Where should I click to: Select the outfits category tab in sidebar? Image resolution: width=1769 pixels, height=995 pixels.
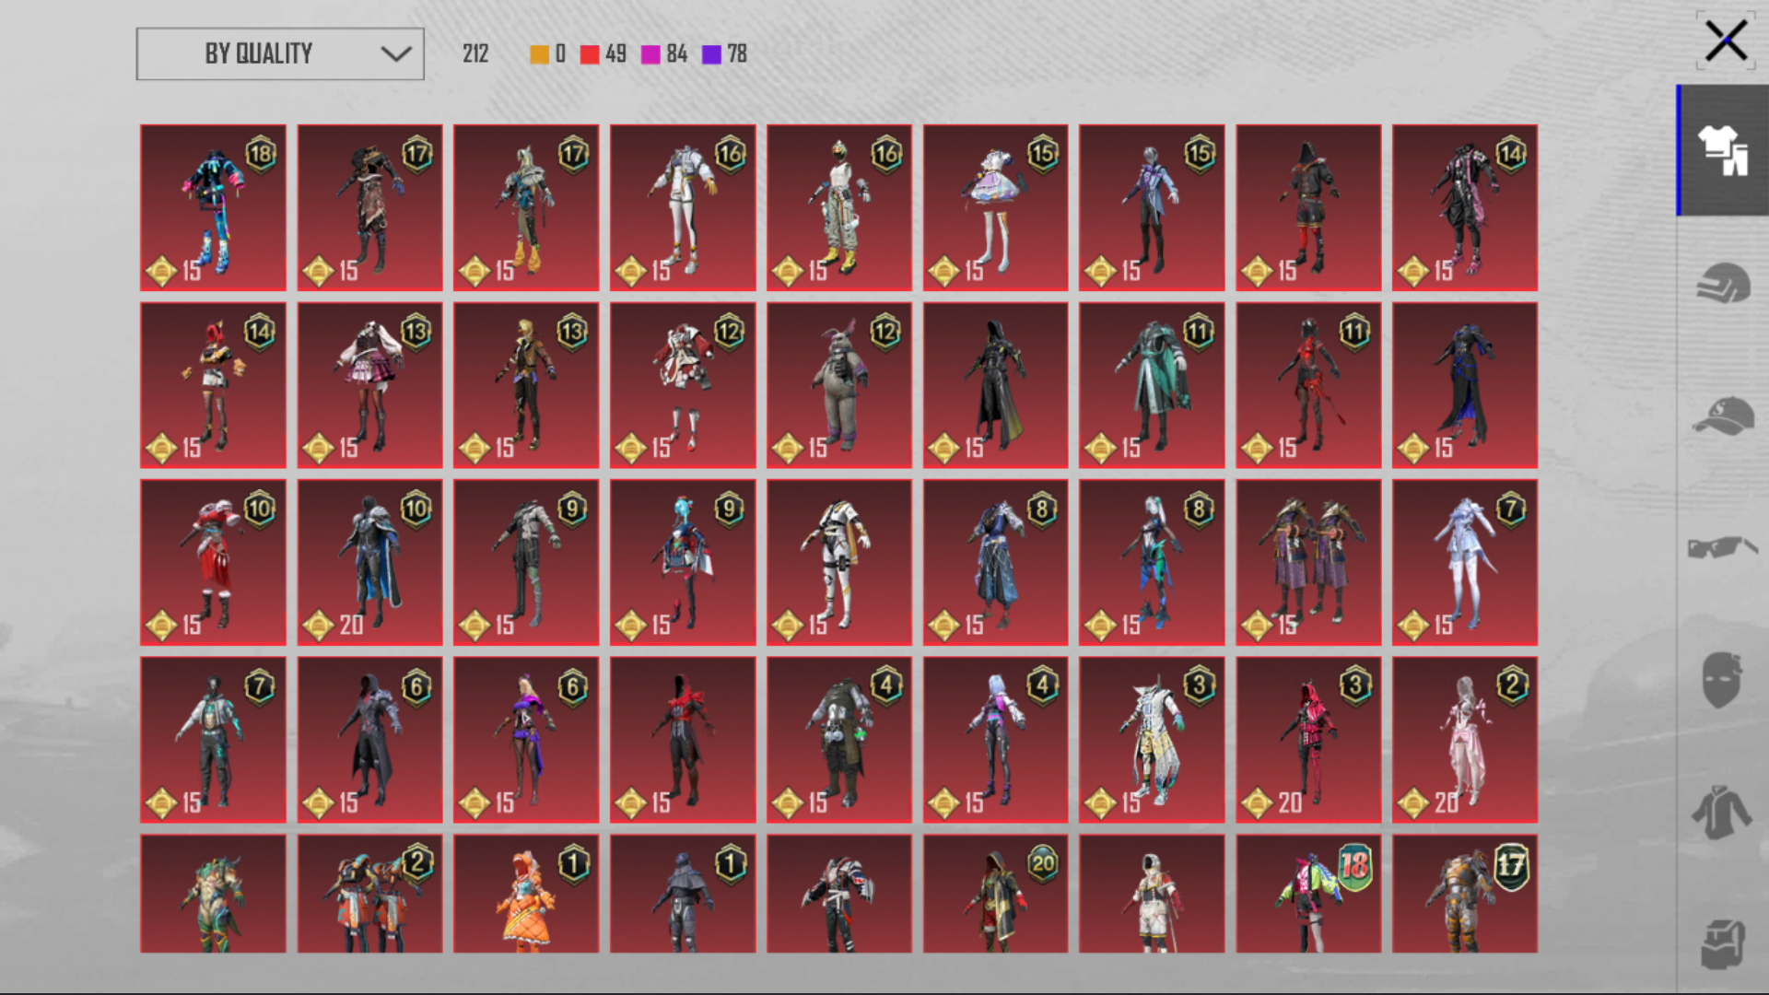[1723, 150]
